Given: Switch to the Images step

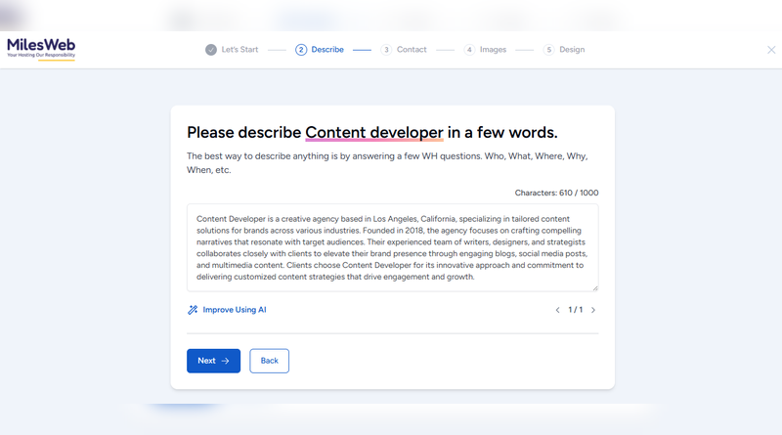Looking at the screenshot, I should 493,50.
